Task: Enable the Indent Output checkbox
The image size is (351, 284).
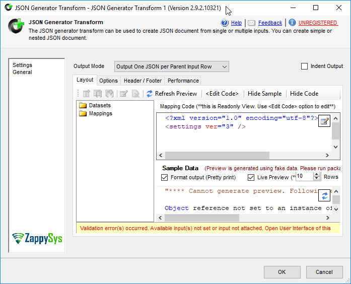Action: coord(304,66)
